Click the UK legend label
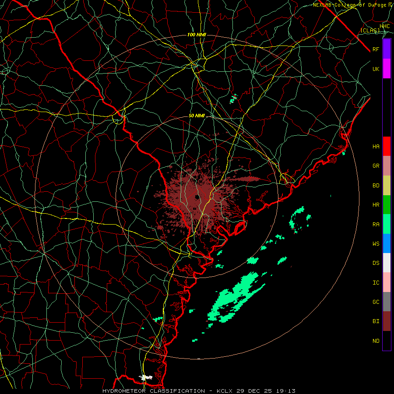This screenshot has width=394, height=394. pos(376,69)
